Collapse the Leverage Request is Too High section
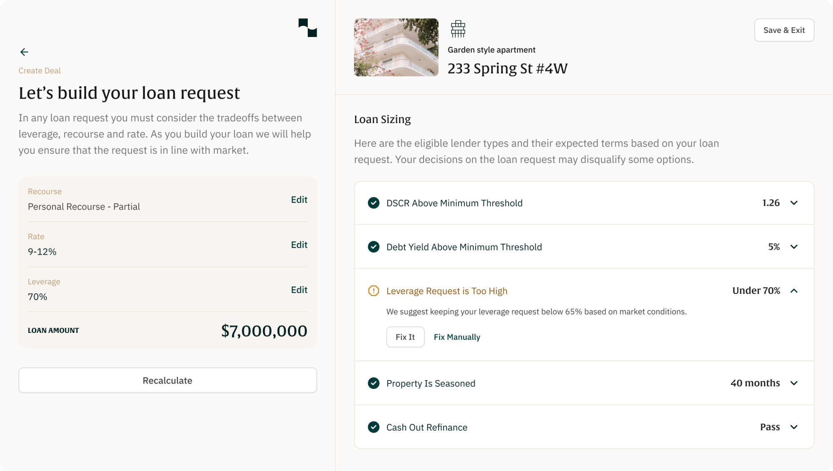This screenshot has width=833, height=471. pos(794,291)
